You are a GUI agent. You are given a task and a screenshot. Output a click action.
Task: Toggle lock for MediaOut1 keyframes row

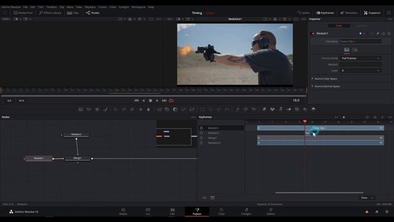click(201, 142)
